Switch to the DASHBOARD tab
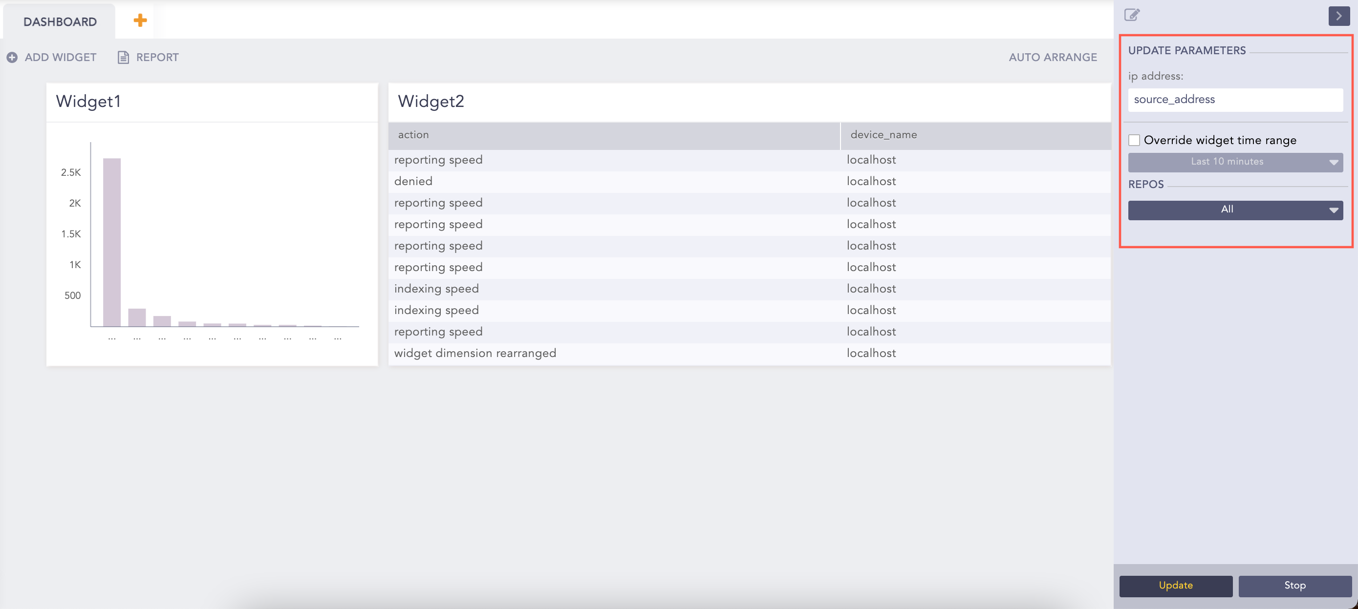This screenshot has height=609, width=1358. pos(60,21)
